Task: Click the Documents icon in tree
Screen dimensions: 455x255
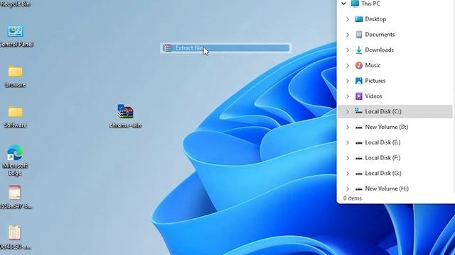Action: tap(358, 35)
